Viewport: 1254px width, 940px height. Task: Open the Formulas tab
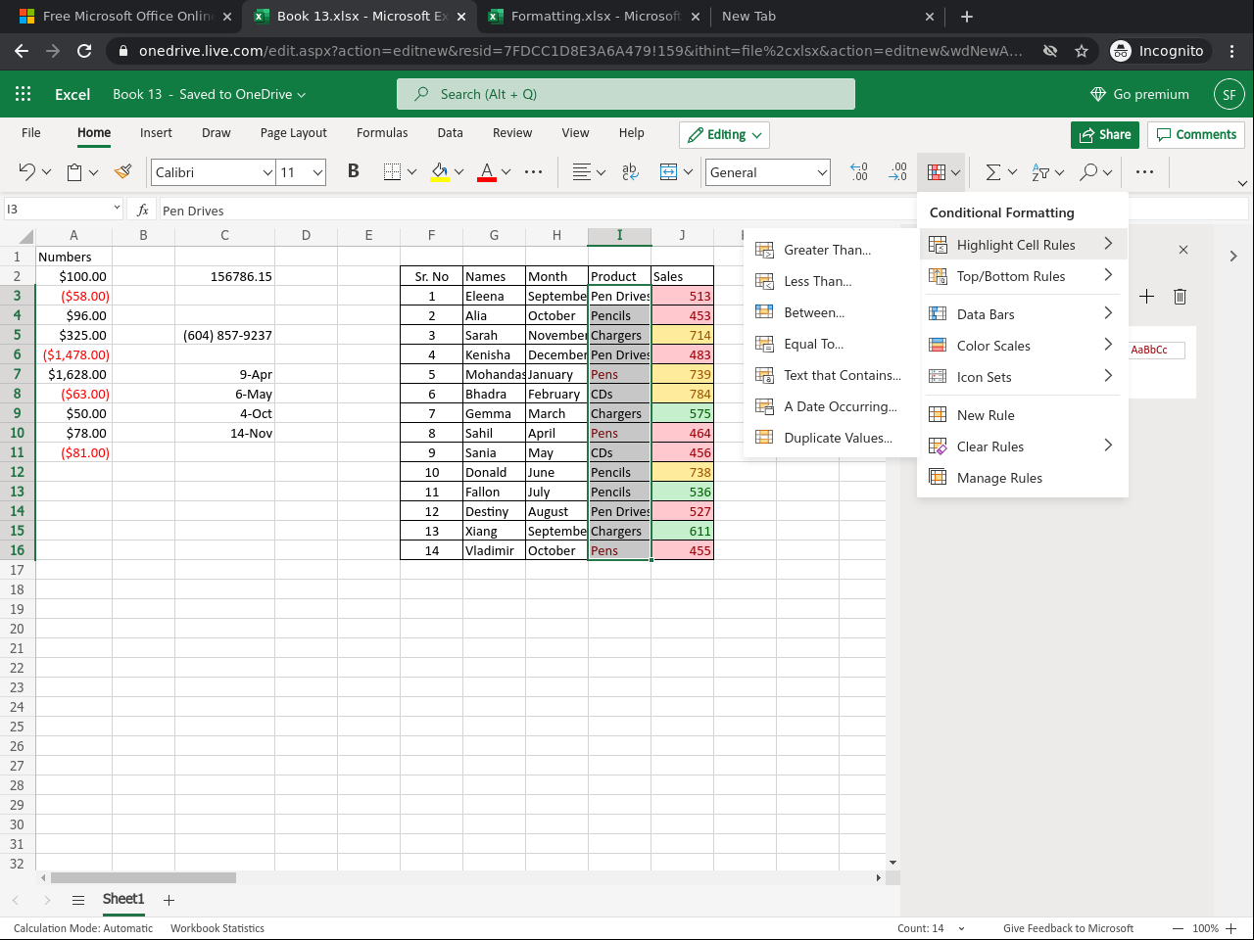[x=382, y=133]
